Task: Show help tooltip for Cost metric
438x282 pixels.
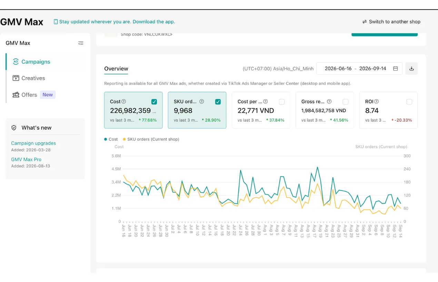Action: click(x=124, y=101)
